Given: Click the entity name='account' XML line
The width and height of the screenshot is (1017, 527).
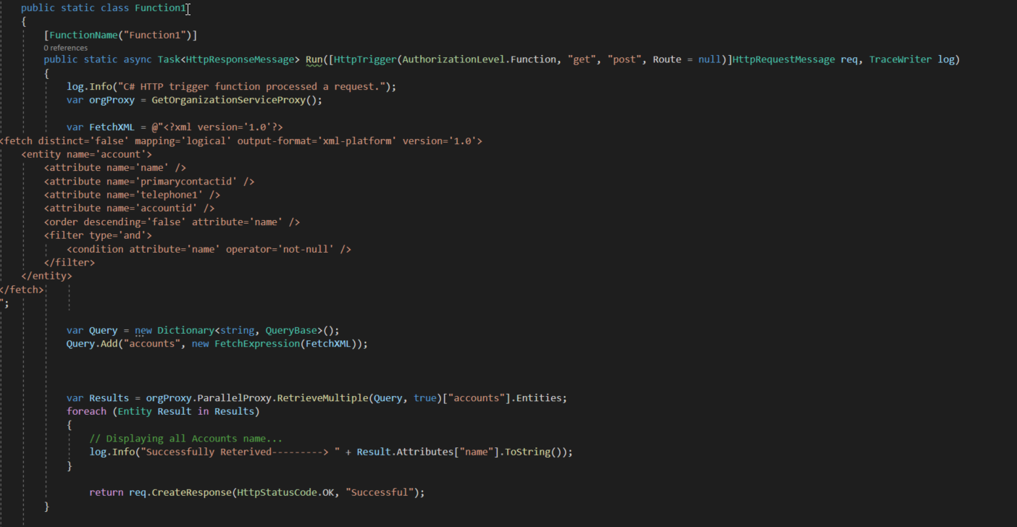Looking at the screenshot, I should [x=87, y=154].
